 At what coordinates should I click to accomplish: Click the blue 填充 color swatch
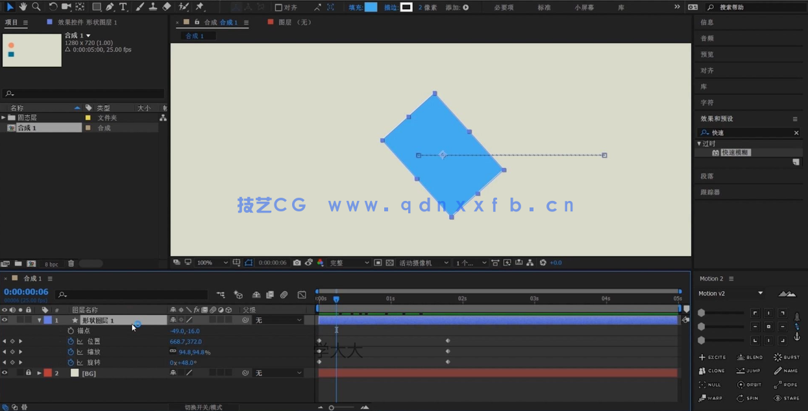tap(371, 7)
